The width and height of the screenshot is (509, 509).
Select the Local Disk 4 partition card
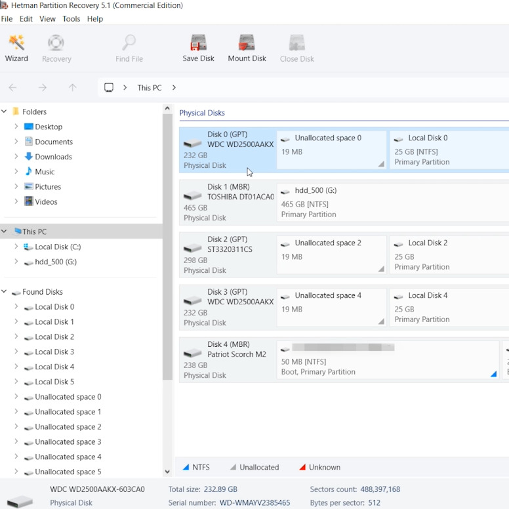(x=449, y=307)
